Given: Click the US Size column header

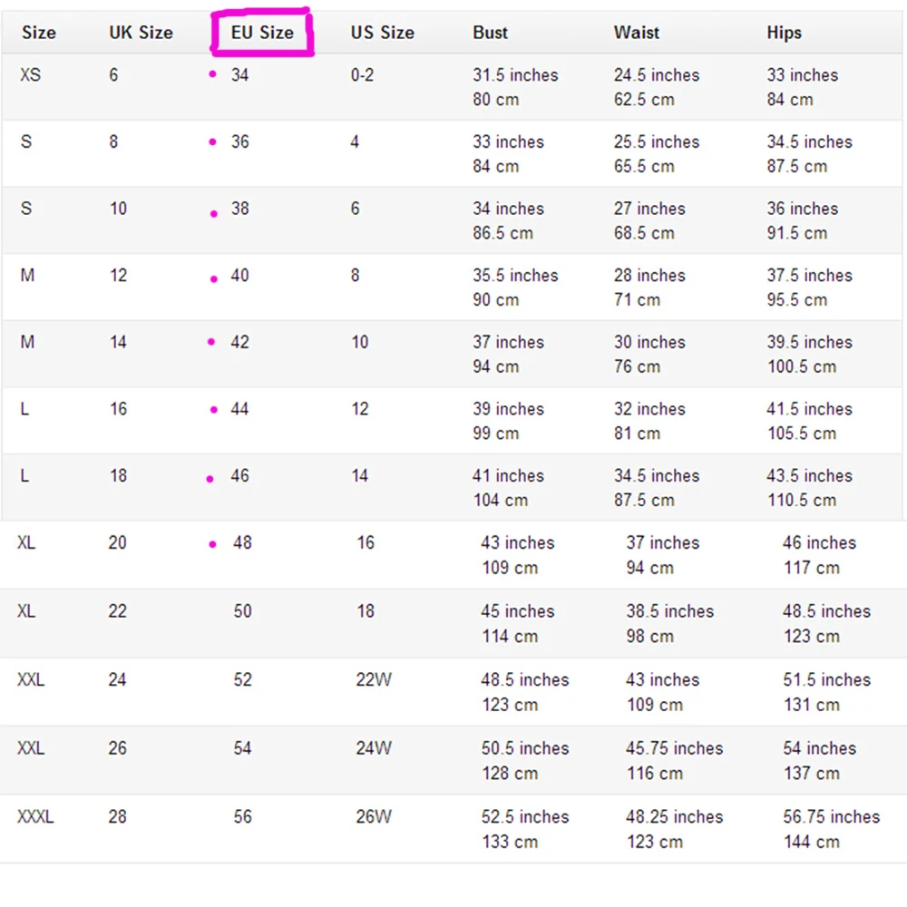Looking at the screenshot, I should tap(382, 34).
